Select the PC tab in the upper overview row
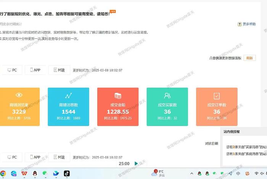The width and height of the screenshot is (267, 179). point(12,70)
